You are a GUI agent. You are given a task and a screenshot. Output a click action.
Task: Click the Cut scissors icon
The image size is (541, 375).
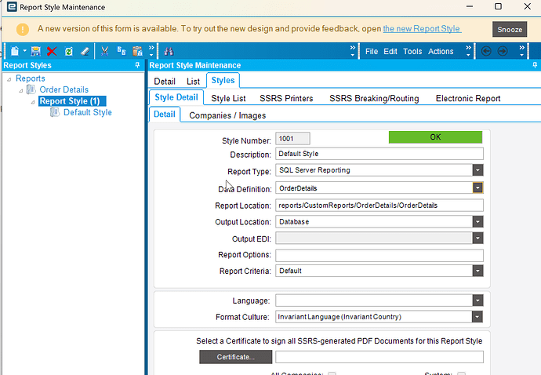[104, 52]
